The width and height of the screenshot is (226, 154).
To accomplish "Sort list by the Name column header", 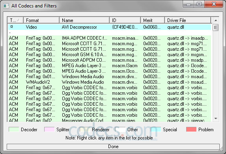I will (84, 20).
